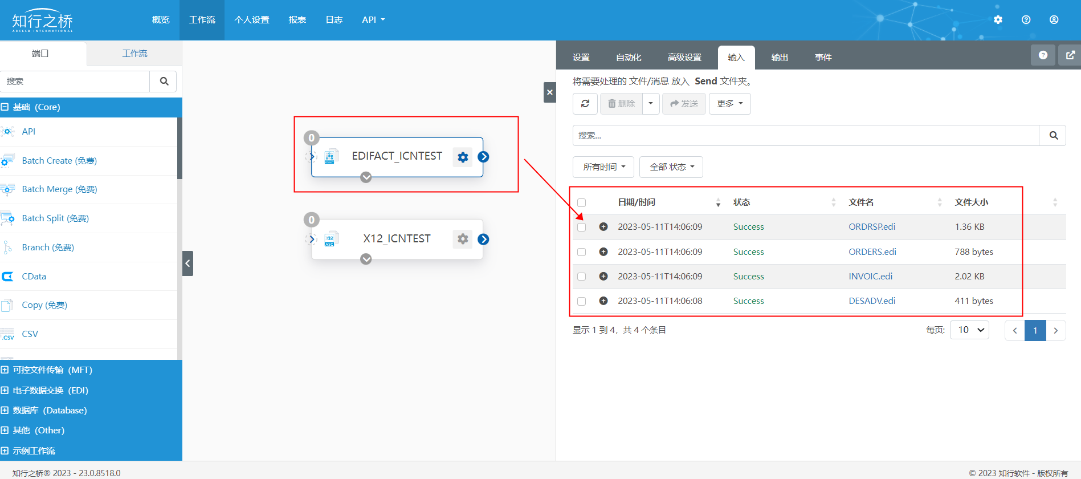The height and width of the screenshot is (479, 1081).
Task: Click the 删除 button
Action: (621, 103)
